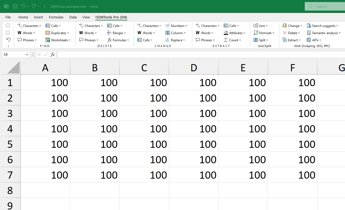
Task: Tick the top checkbox in the SEMTools ribbon
Action: tap(8, 25)
